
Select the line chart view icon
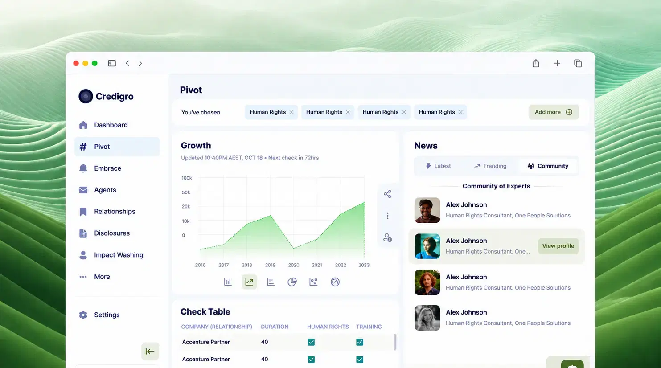(x=249, y=282)
